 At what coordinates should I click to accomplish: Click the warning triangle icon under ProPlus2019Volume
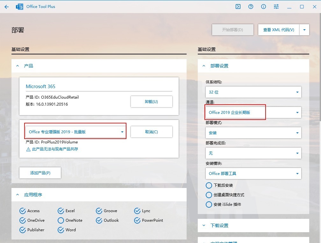point(28,149)
